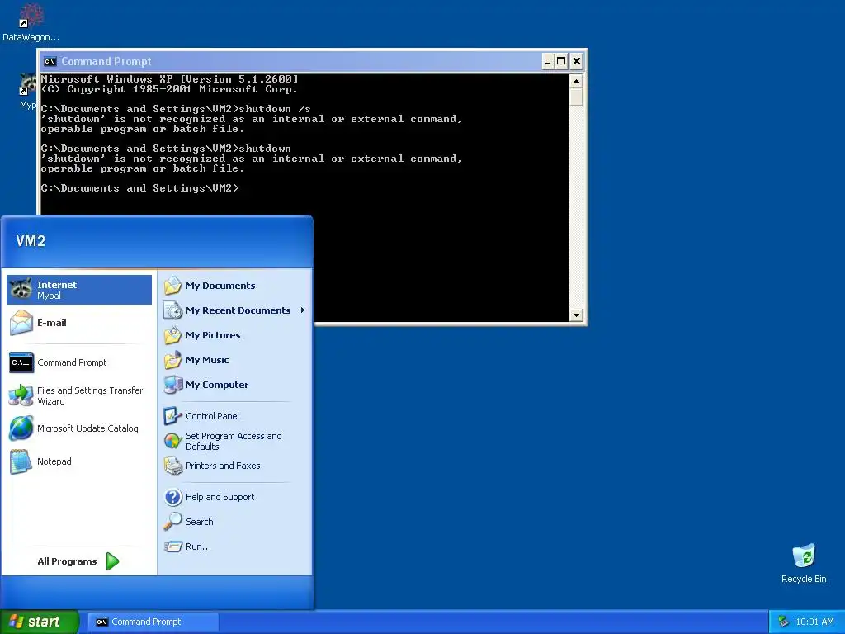Launch Notepad icon in Start menu
This screenshot has width=845, height=634.
click(21, 461)
